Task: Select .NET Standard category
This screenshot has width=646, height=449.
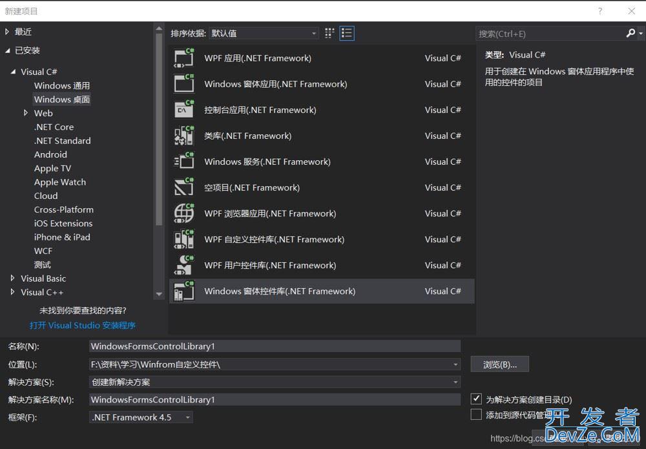Action: tap(62, 140)
